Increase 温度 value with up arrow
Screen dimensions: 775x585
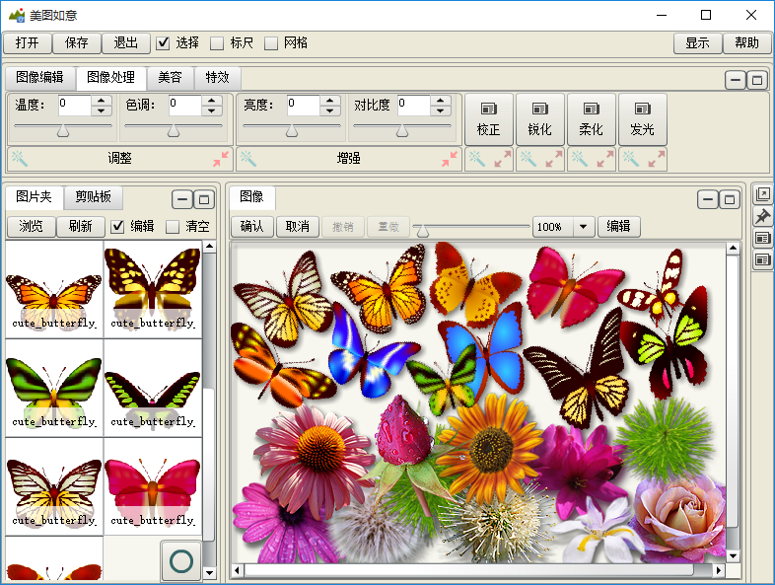pos(102,101)
